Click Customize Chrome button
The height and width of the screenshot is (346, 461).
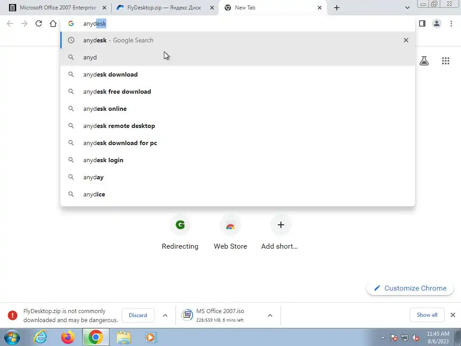tap(410, 288)
